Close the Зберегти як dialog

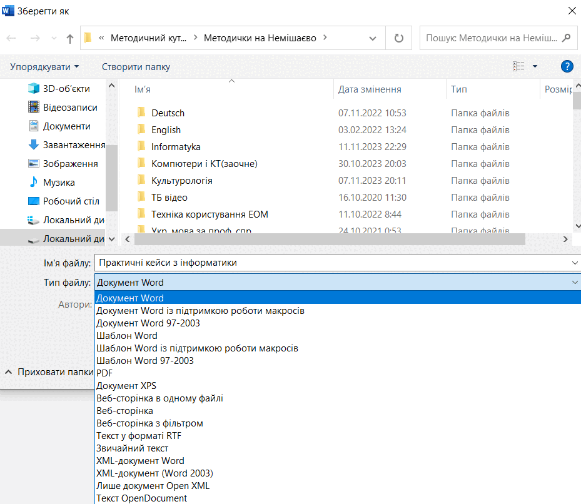pyautogui.click(x=572, y=11)
